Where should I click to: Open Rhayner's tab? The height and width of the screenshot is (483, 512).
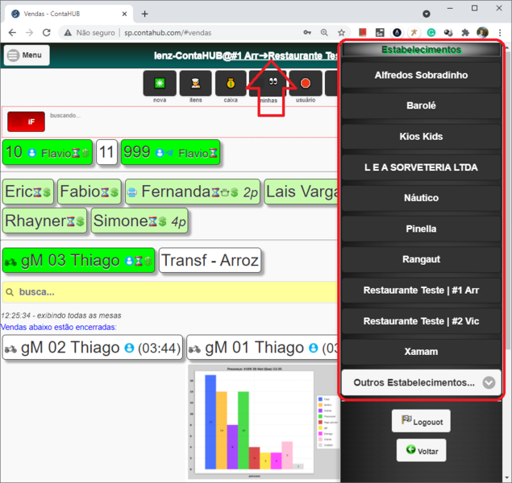click(44, 221)
